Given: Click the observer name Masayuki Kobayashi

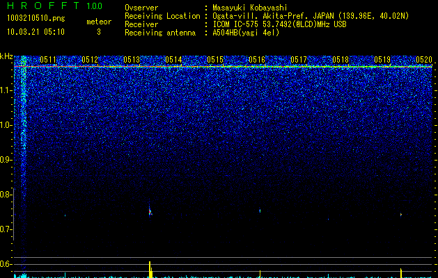Looking at the screenshot, I should click(x=250, y=8).
